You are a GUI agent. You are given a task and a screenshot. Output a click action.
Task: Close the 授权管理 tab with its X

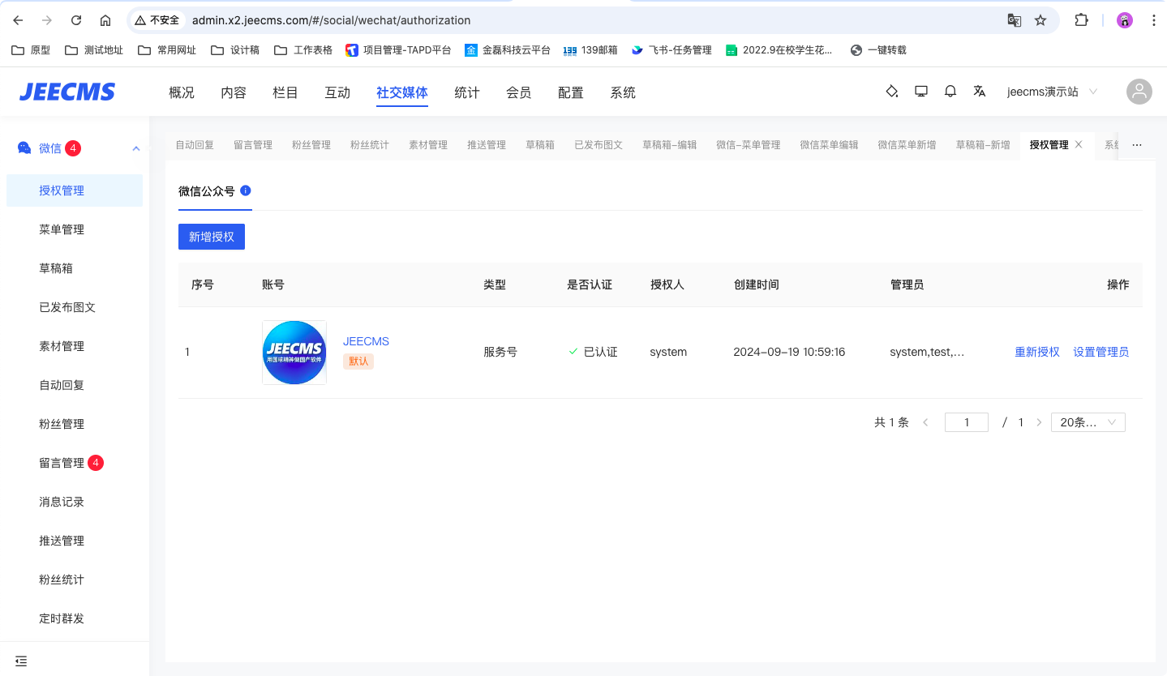tap(1079, 144)
